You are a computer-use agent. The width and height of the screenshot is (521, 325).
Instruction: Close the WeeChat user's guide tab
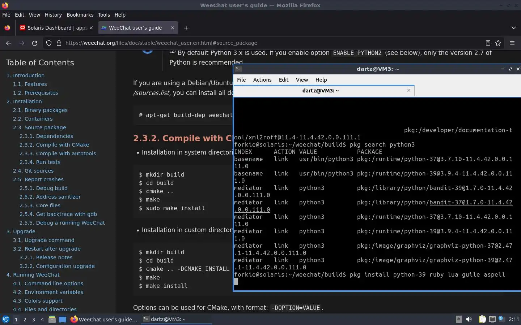[x=173, y=28]
